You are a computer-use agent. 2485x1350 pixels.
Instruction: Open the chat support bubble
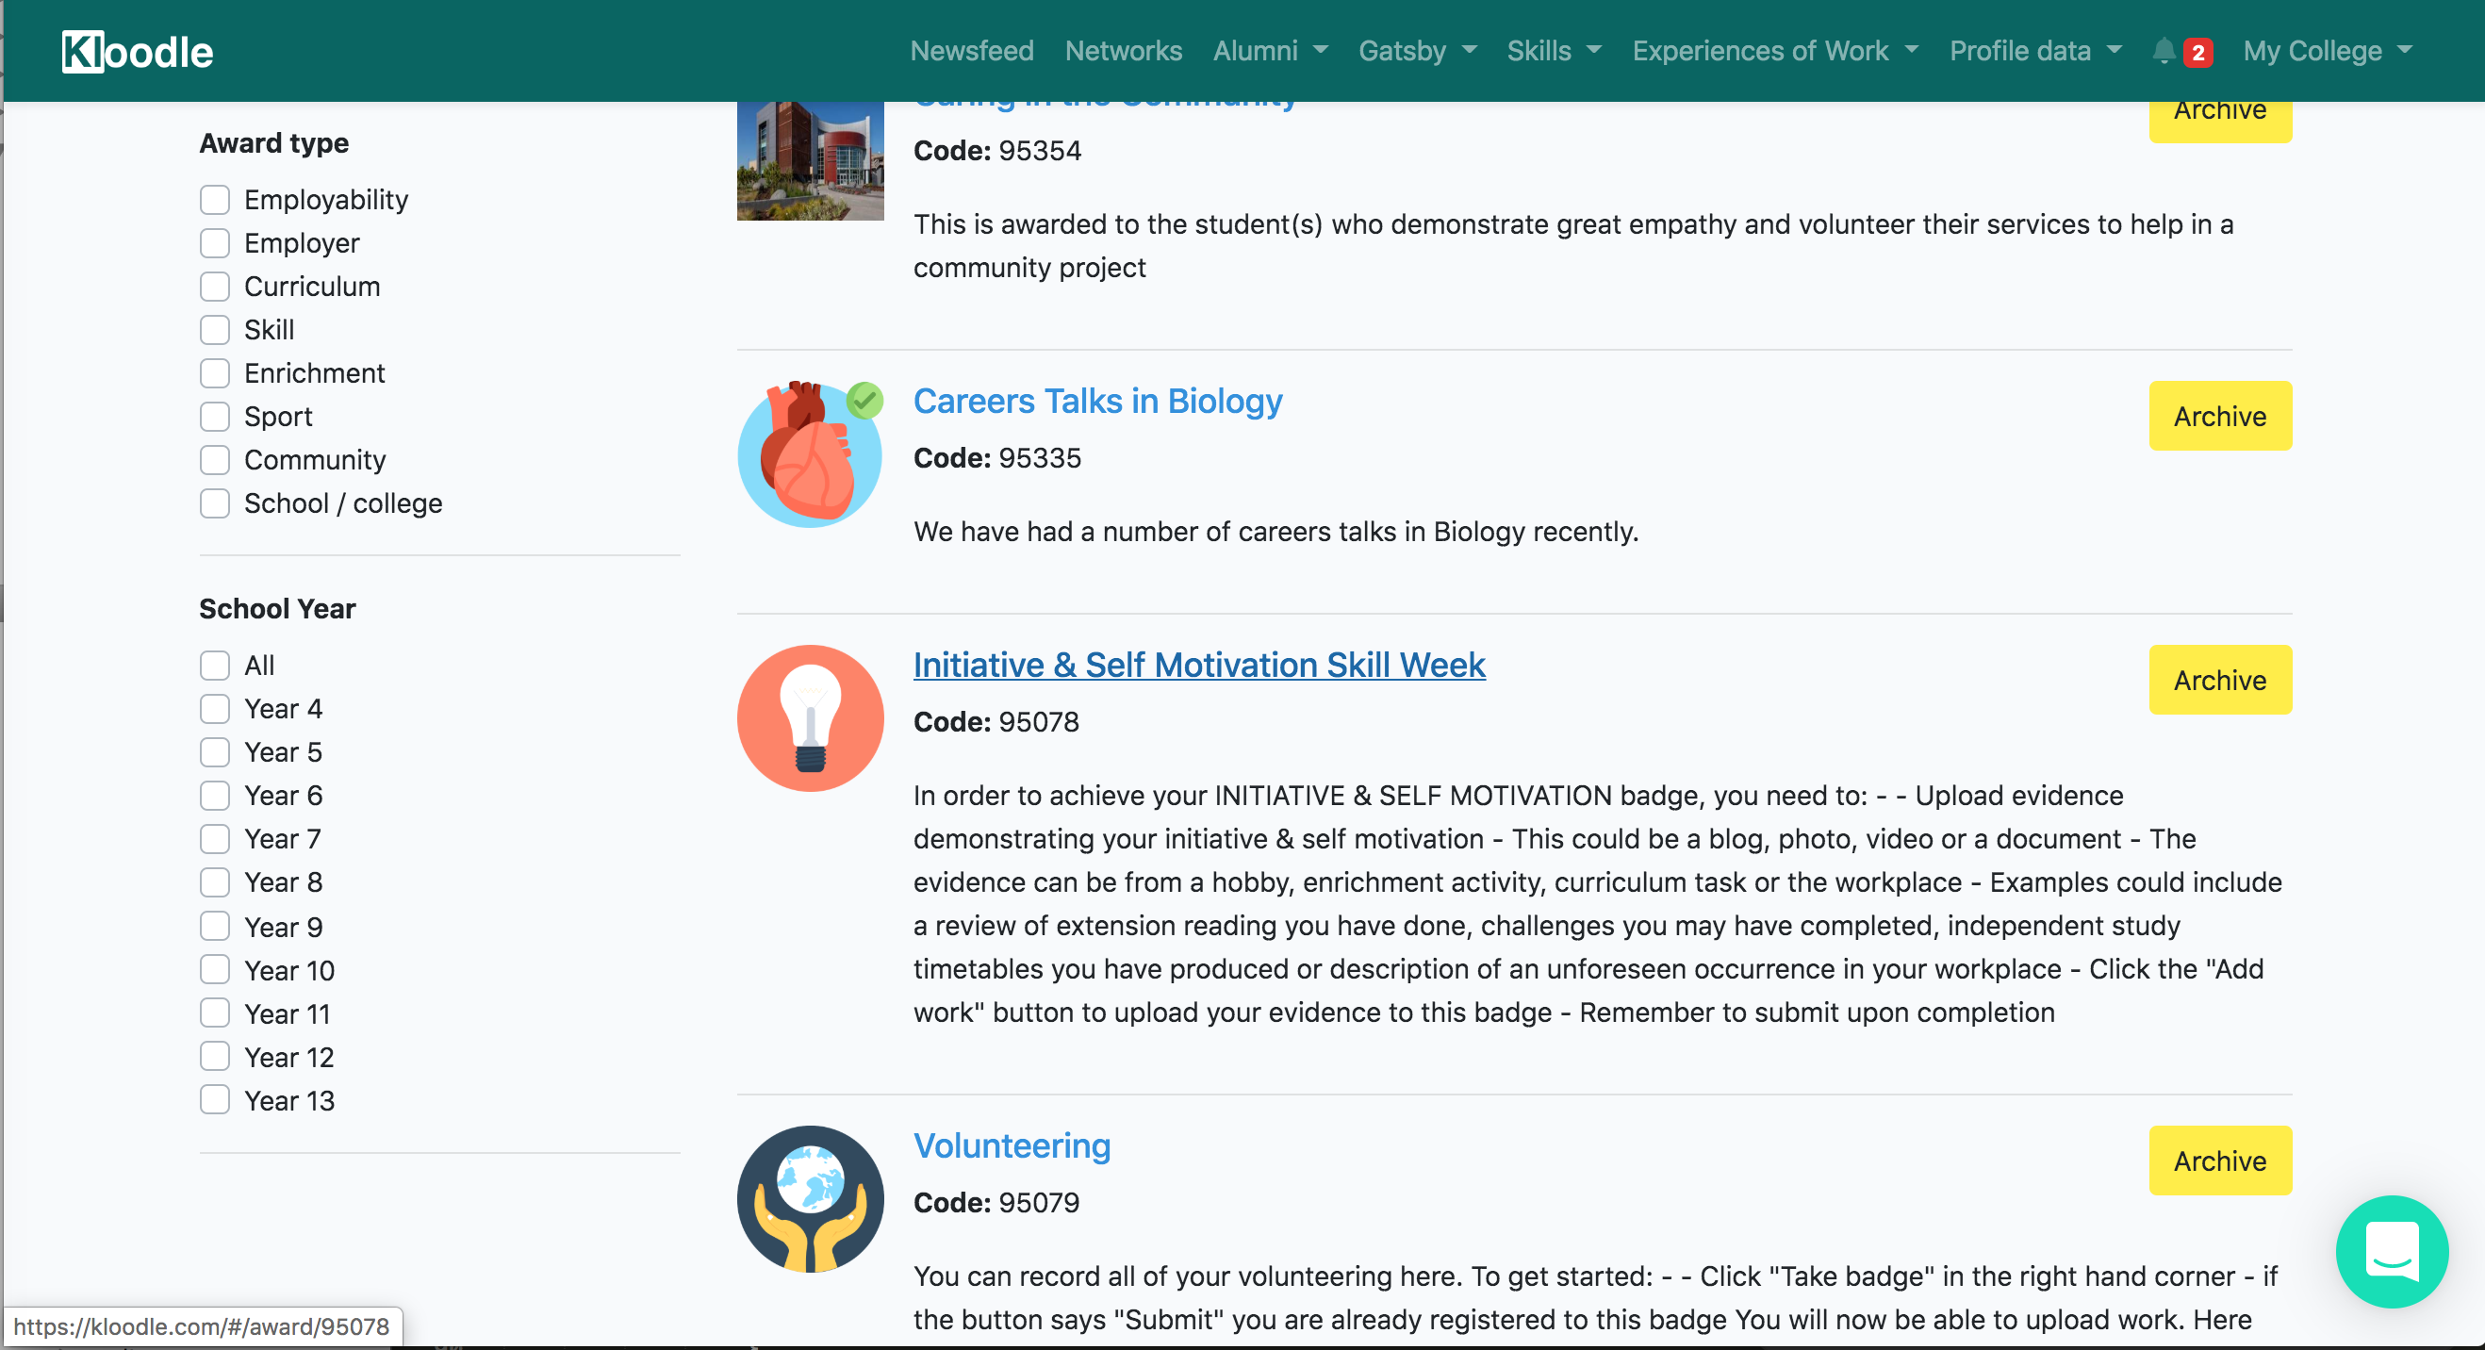click(2392, 1252)
